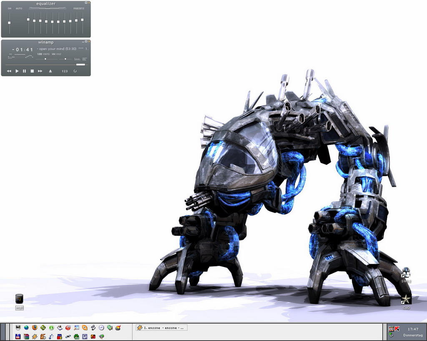The width and height of the screenshot is (427, 341).
Task: Click Winamp play button
Action: tap(17, 71)
